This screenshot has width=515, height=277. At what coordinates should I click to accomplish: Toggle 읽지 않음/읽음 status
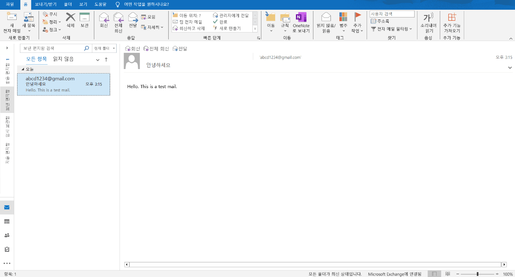(326, 22)
